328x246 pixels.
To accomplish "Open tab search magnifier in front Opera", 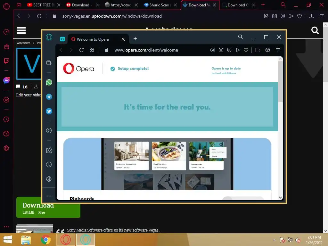I will click(x=240, y=37).
